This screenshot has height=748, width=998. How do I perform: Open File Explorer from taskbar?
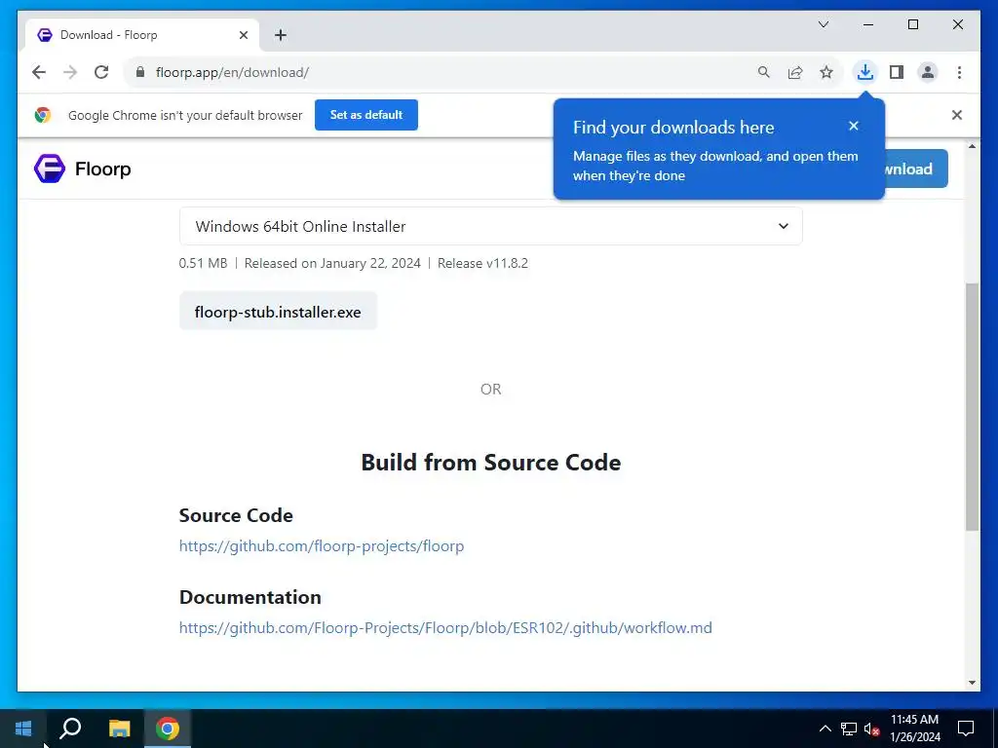119,729
